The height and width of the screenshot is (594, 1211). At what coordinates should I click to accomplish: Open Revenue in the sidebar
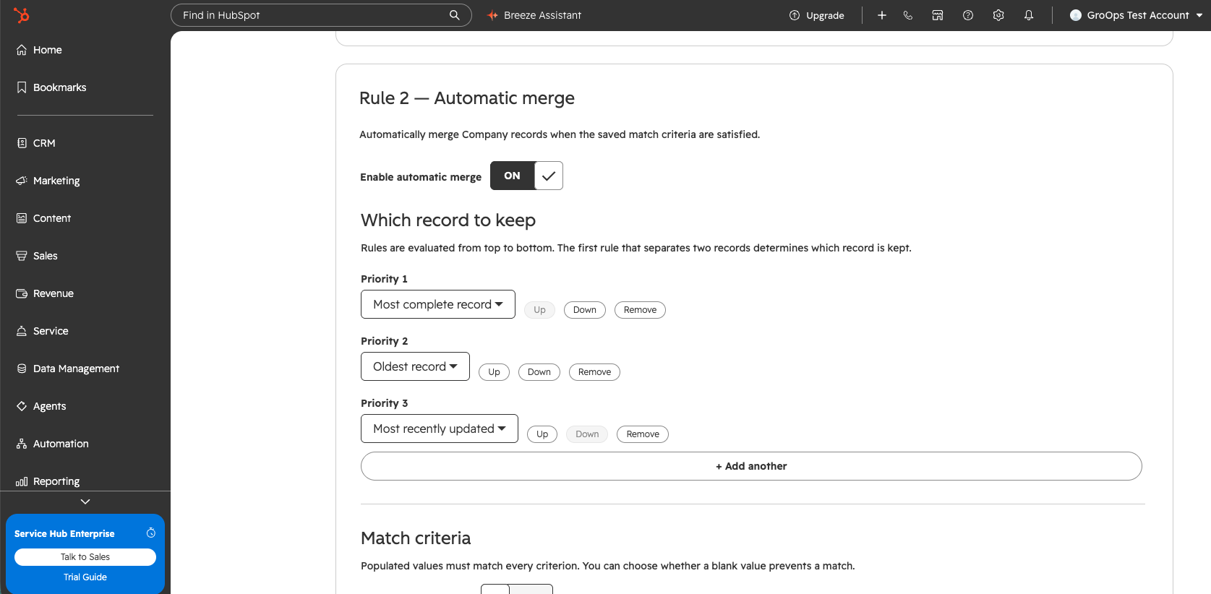[54, 293]
